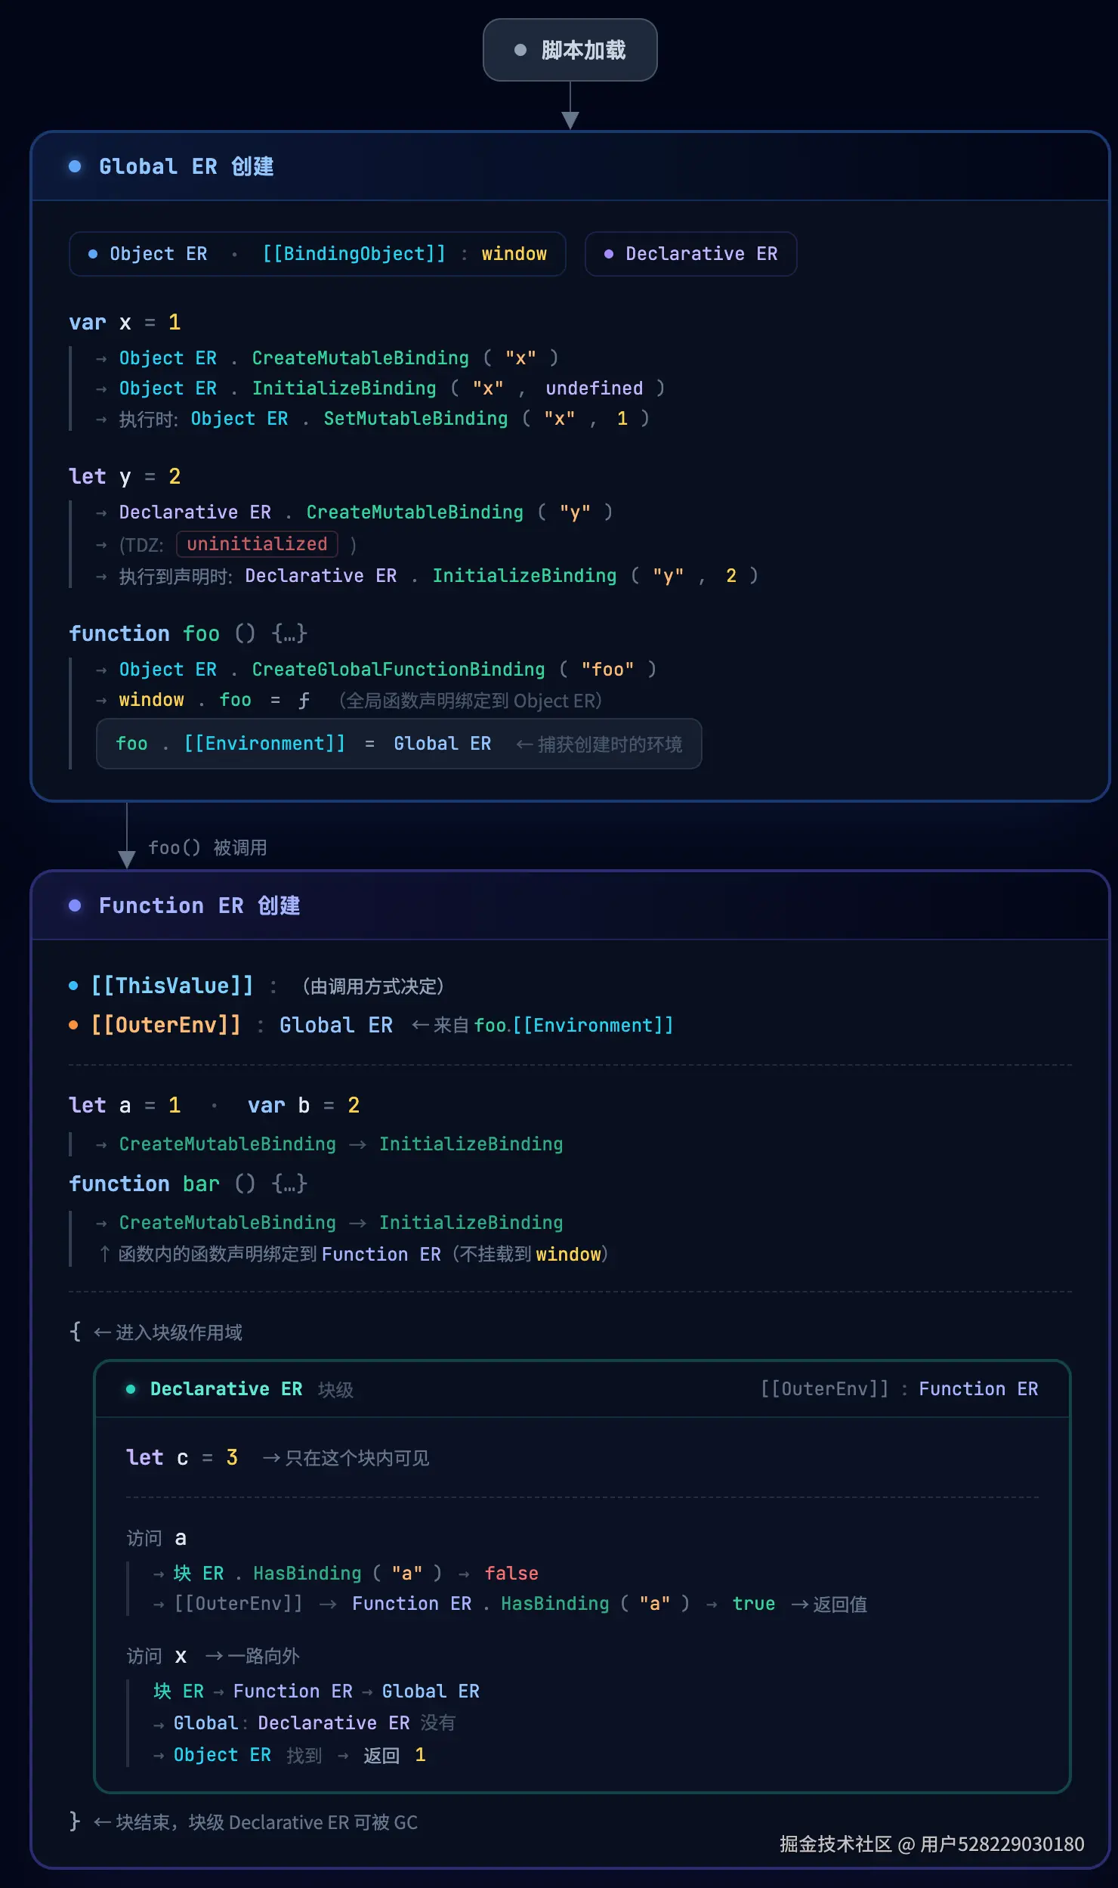This screenshot has height=1888, width=1118.
Task: Click the Function ER 创建 header title
Action: pos(199,905)
